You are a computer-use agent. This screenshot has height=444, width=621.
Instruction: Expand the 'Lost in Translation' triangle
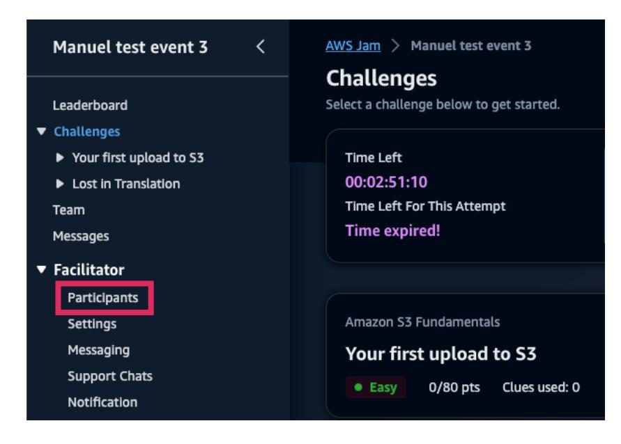point(61,184)
